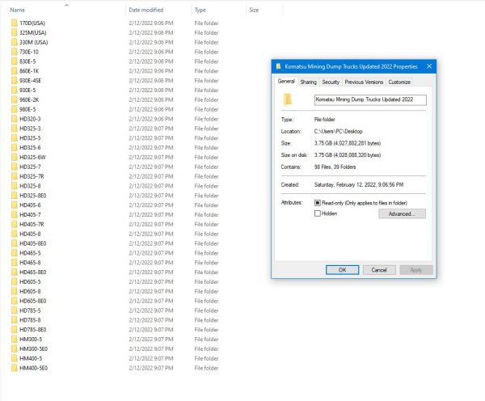Select the HD465-5 folder icon

coord(15,253)
